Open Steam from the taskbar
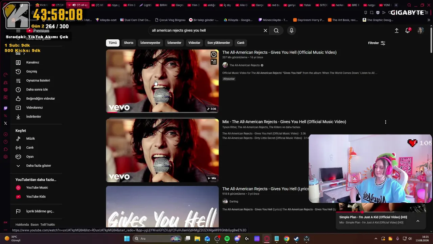The width and height of the screenshot is (433, 244). point(296,239)
